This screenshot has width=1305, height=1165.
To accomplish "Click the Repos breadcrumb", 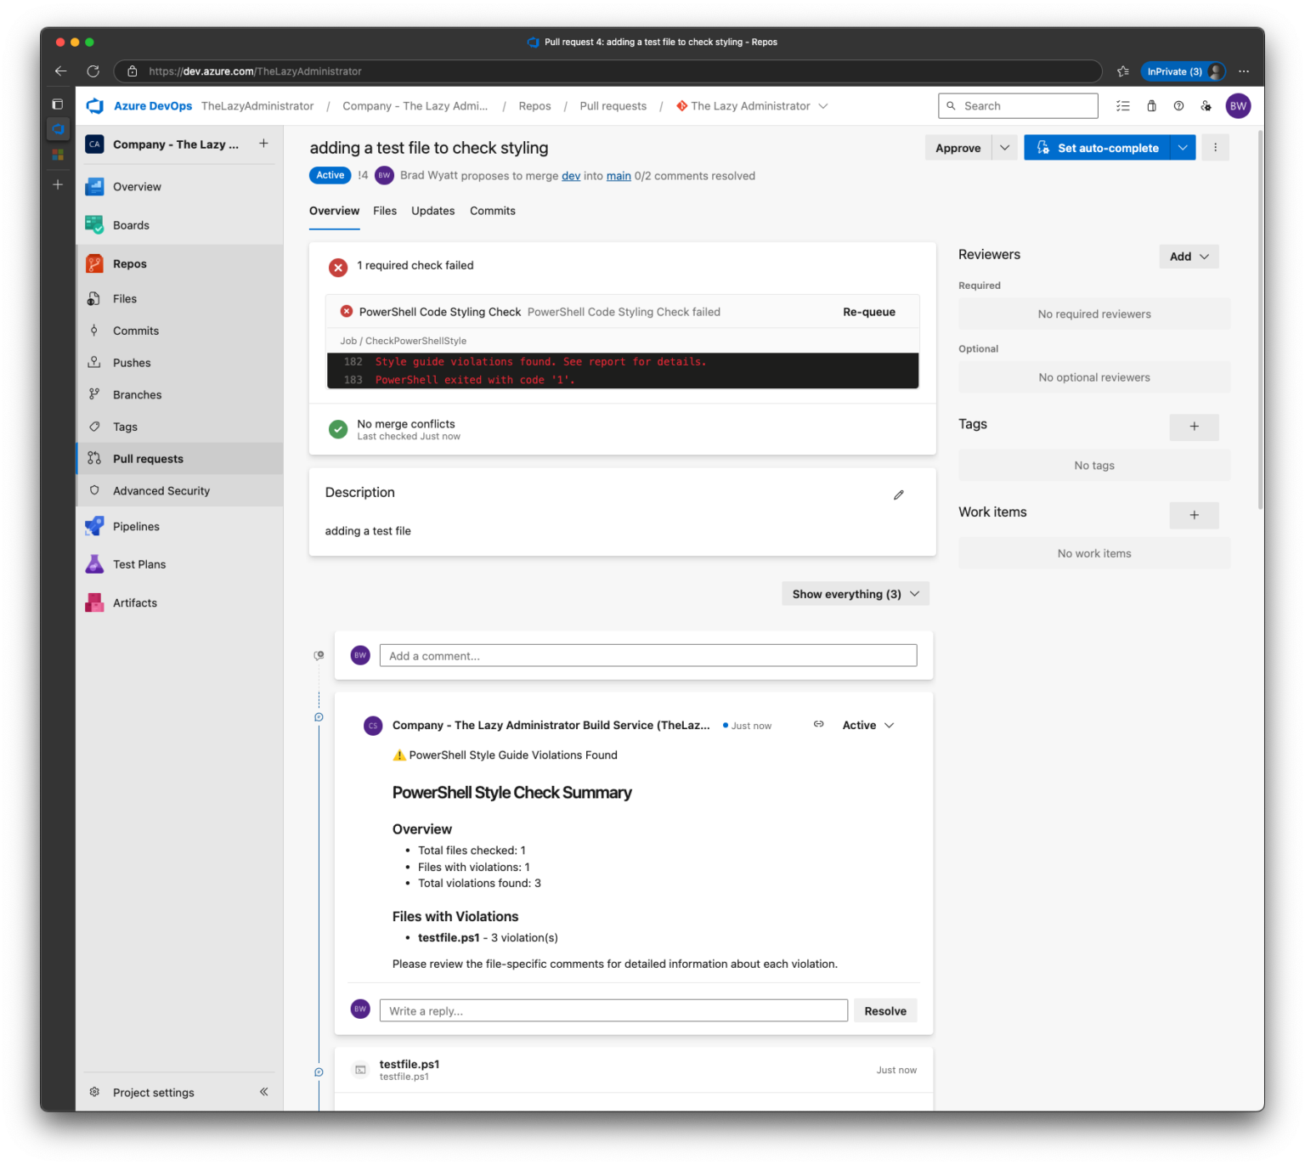I will coord(535,106).
